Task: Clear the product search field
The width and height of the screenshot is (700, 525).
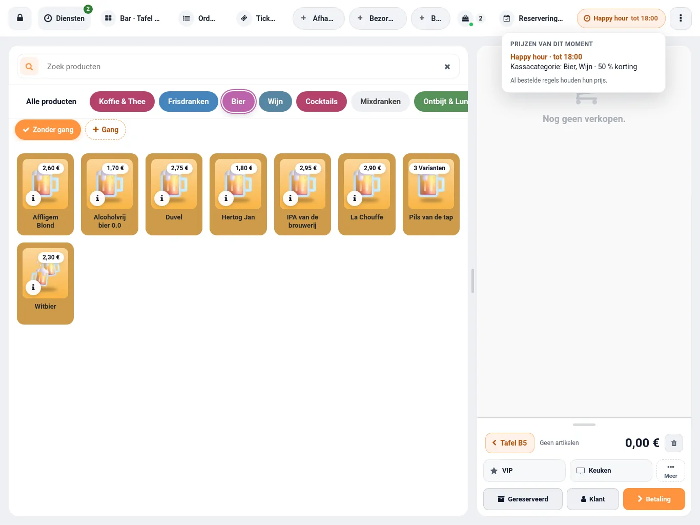Action: pyautogui.click(x=447, y=67)
